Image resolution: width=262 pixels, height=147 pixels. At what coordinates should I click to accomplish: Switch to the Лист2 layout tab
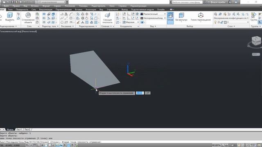(x=27, y=129)
